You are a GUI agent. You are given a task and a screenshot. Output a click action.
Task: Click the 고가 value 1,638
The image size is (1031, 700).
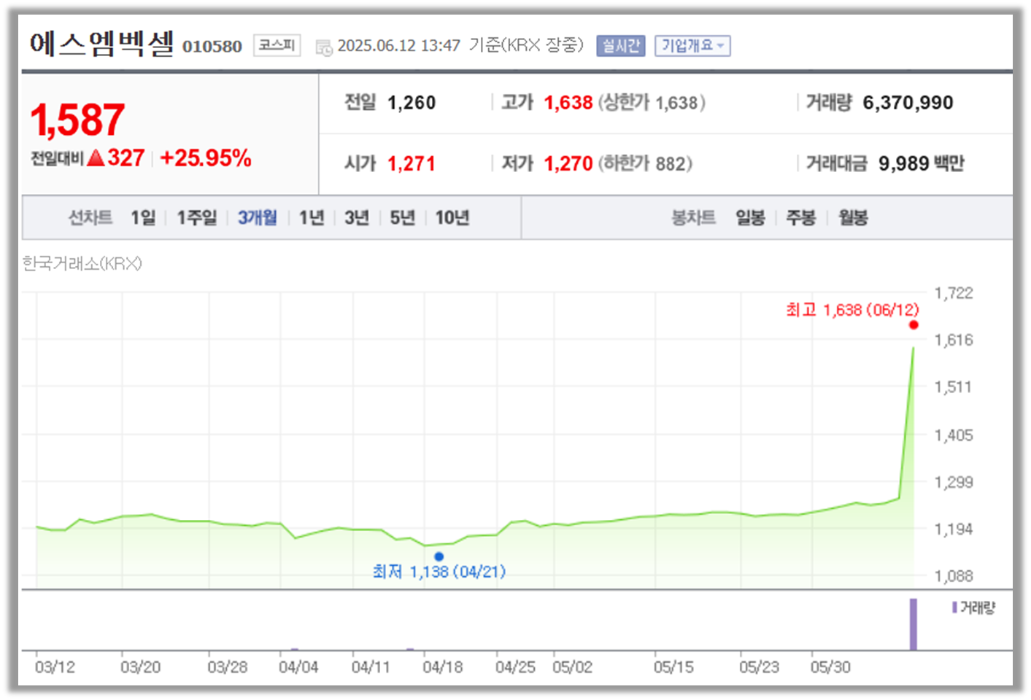568,103
